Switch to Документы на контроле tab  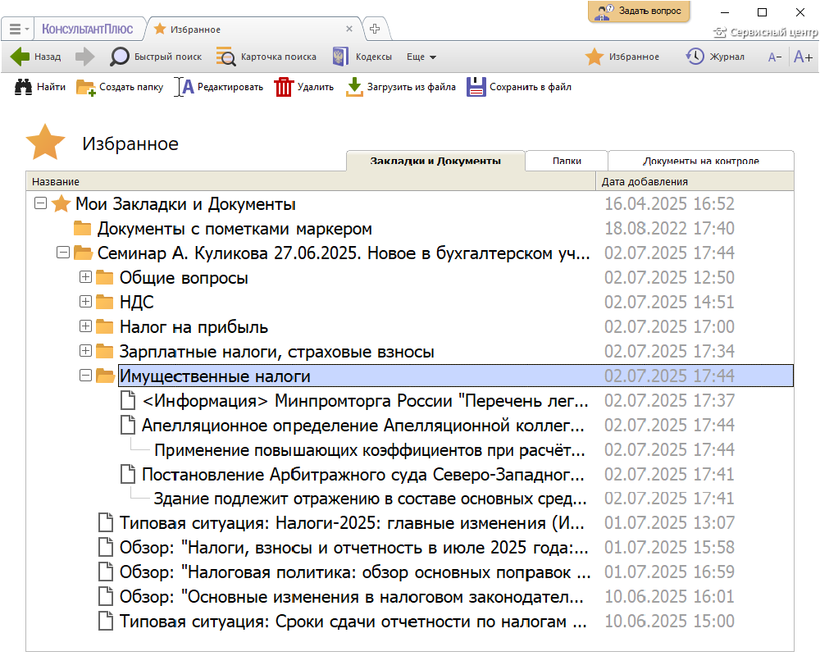(701, 161)
